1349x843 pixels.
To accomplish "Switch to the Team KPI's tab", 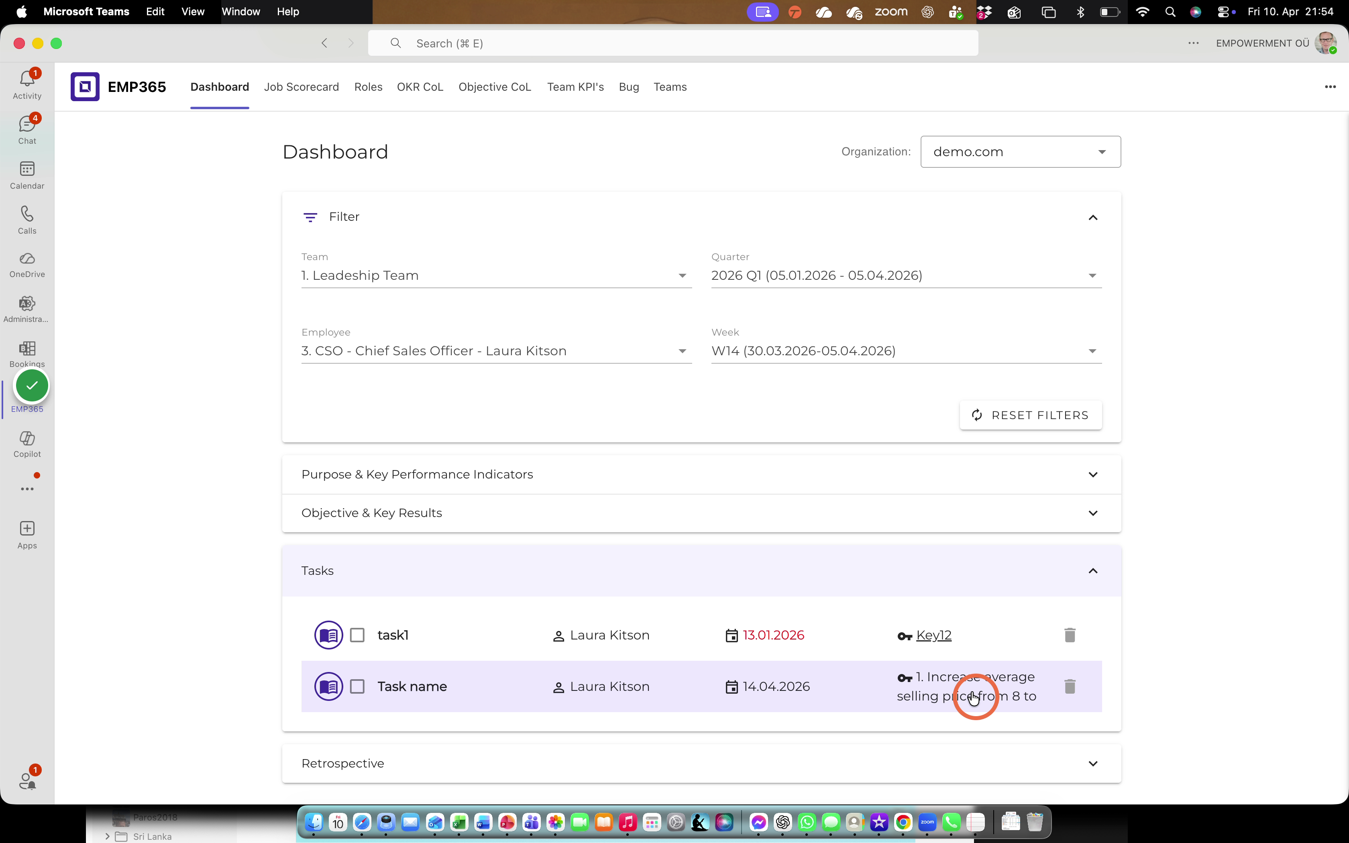I will pyautogui.click(x=575, y=87).
